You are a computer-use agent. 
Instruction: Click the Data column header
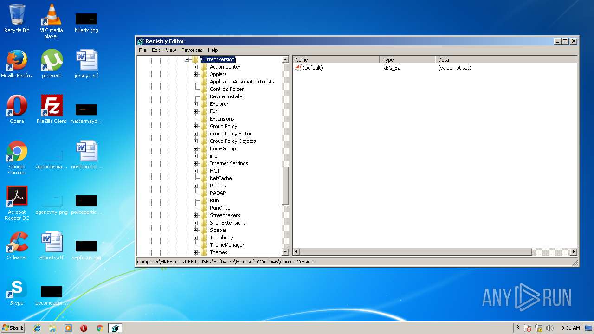(506, 59)
